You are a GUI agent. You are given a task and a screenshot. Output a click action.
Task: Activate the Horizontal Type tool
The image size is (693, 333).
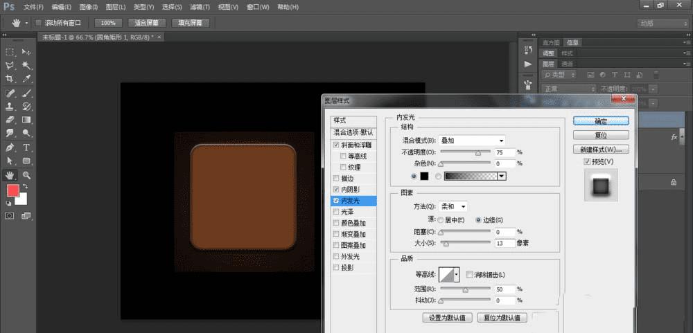pyautogui.click(x=26, y=147)
